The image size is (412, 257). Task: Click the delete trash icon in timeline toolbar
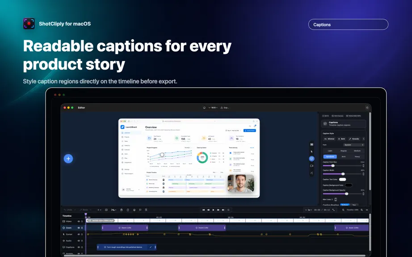[x=146, y=210]
